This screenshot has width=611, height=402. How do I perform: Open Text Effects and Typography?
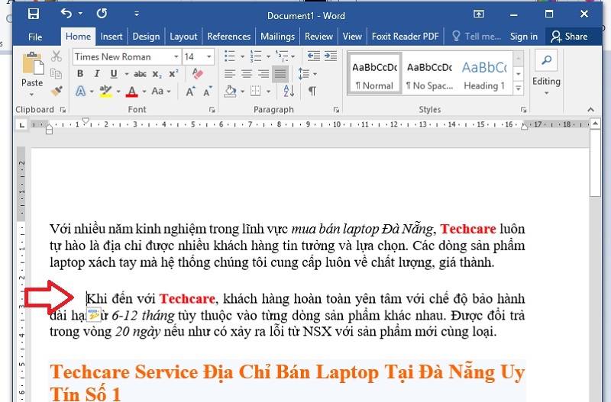coord(80,91)
